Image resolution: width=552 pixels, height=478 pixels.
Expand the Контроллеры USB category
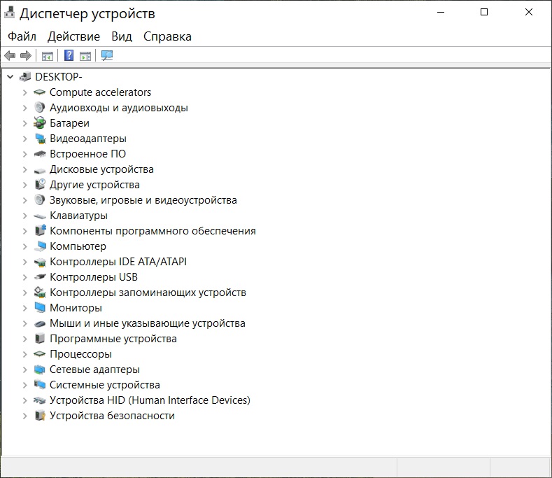coord(24,277)
